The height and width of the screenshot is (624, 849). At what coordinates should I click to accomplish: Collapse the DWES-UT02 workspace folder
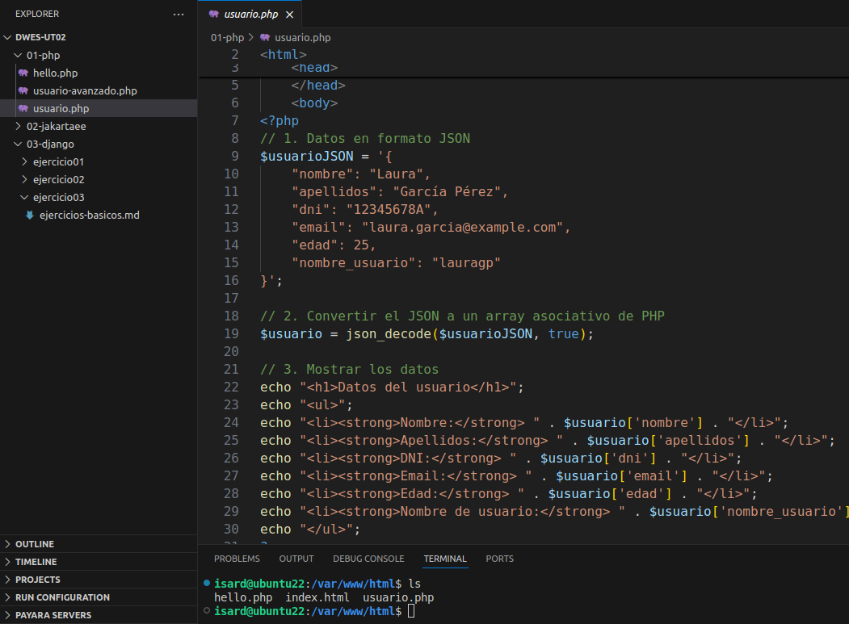point(7,36)
